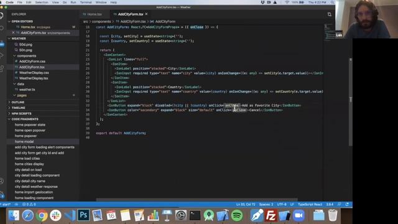Open Notes from the dock
This screenshot has width=398, height=224.
[x=125, y=216]
